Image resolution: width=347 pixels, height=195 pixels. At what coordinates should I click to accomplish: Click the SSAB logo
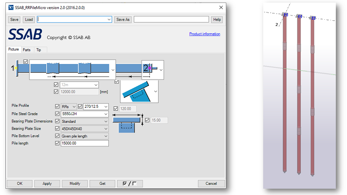click(25, 34)
